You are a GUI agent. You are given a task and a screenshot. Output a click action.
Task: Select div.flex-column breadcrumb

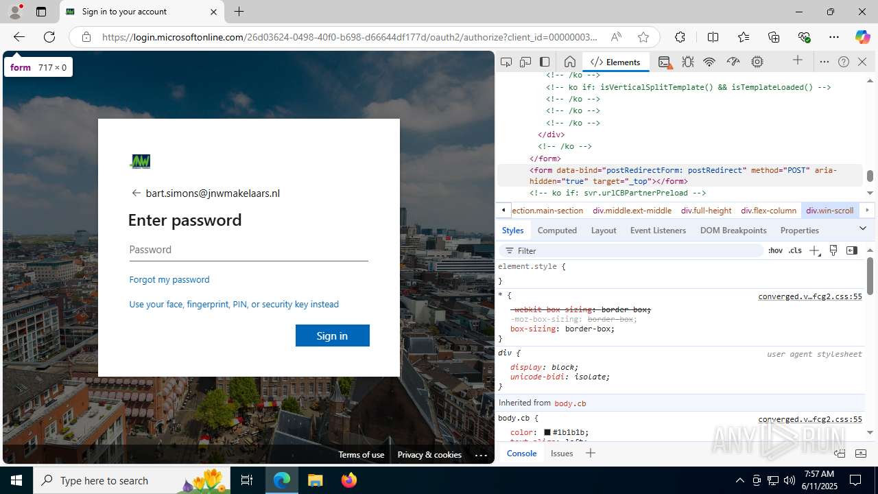coord(768,210)
